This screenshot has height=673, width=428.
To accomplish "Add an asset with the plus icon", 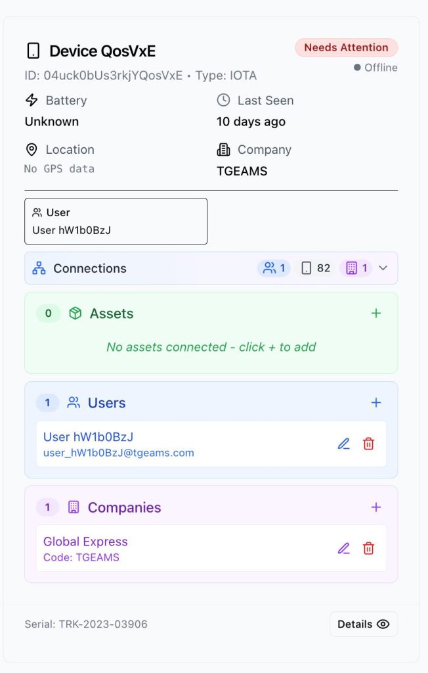I will point(375,313).
